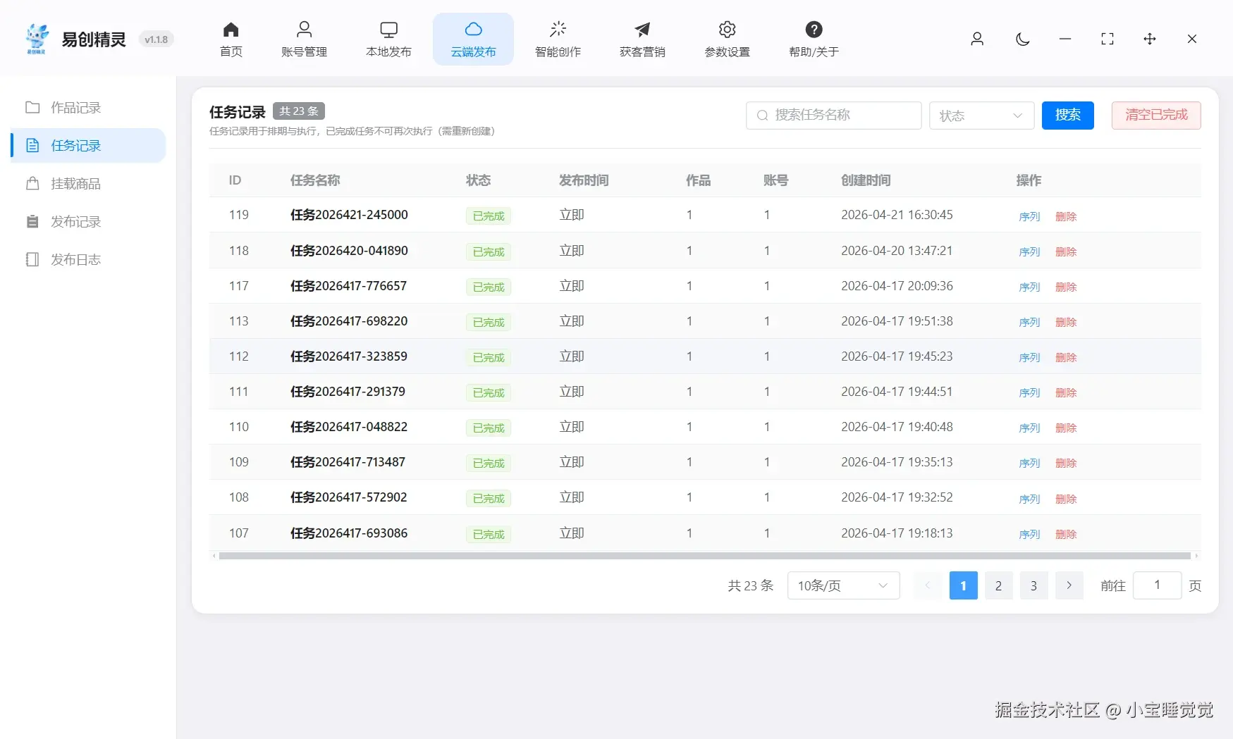Screen dimensions: 1233x739
Task: Open 本地发布 local publish panel
Action: (x=388, y=39)
